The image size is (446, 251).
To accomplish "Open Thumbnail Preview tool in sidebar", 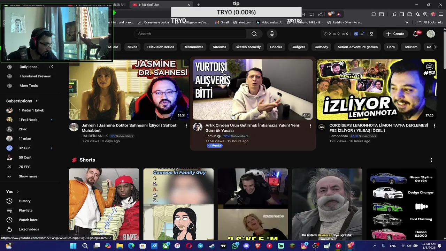I will [35, 76].
